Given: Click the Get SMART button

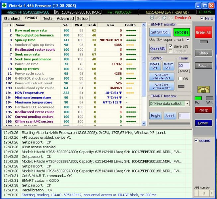Looking at the screenshot, I should coord(160,33).
